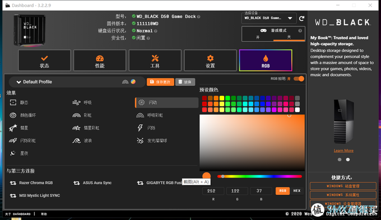This screenshot has height=220, width=381.
Task: Pick the bright yellow swatch in top preset row
Action: pyautogui.click(x=222, y=98)
